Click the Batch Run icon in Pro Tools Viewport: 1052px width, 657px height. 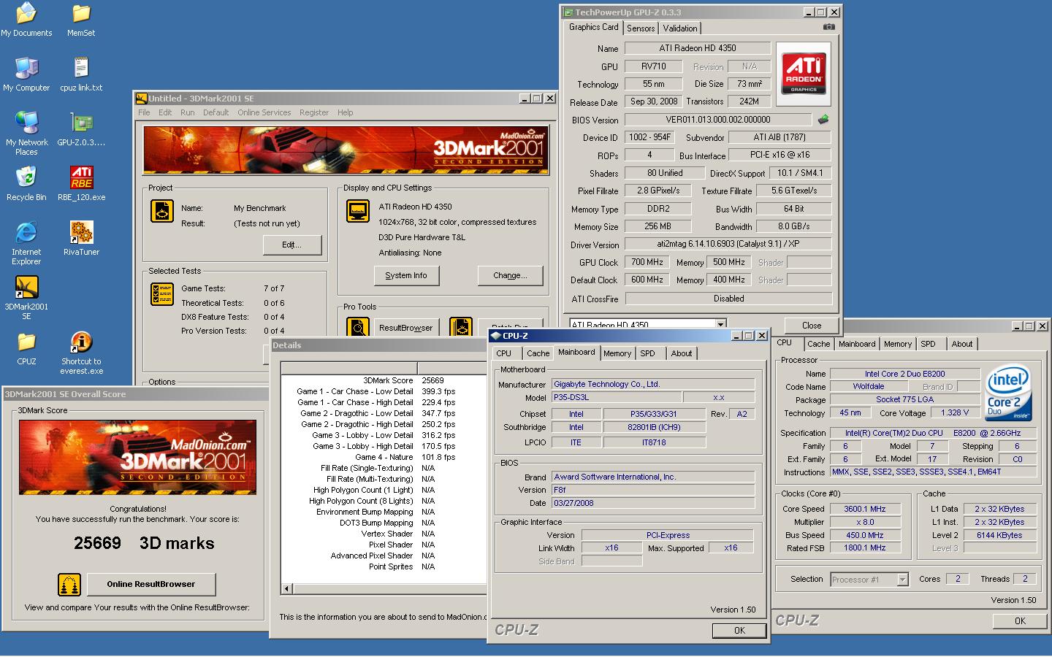460,328
